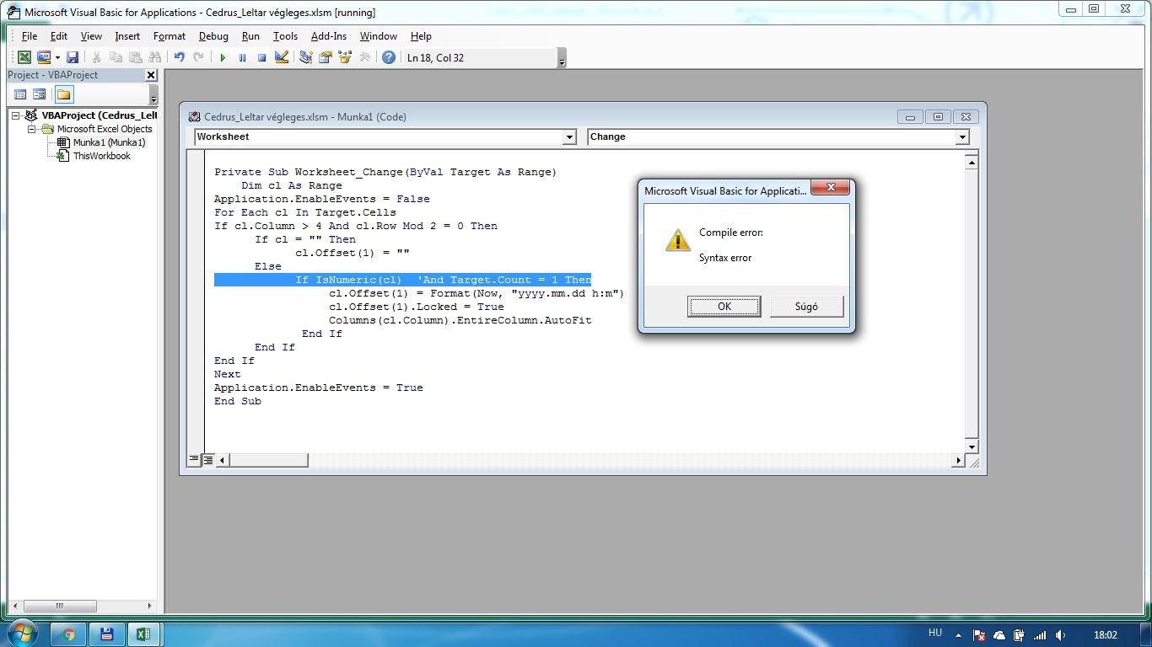
Task: Open the File menu
Action: (x=30, y=36)
